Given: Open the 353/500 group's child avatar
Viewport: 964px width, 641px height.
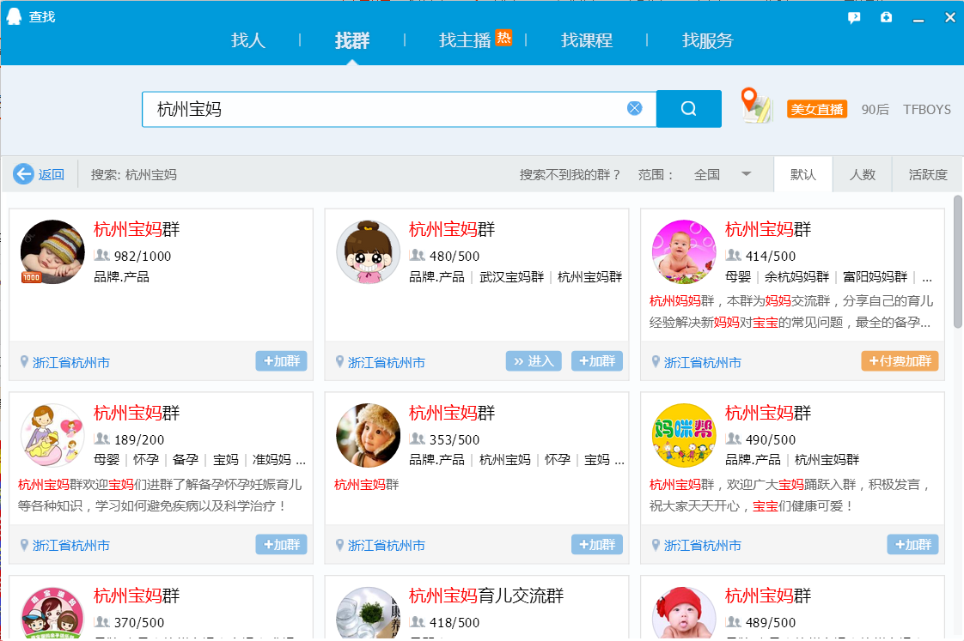Looking at the screenshot, I should point(368,435).
